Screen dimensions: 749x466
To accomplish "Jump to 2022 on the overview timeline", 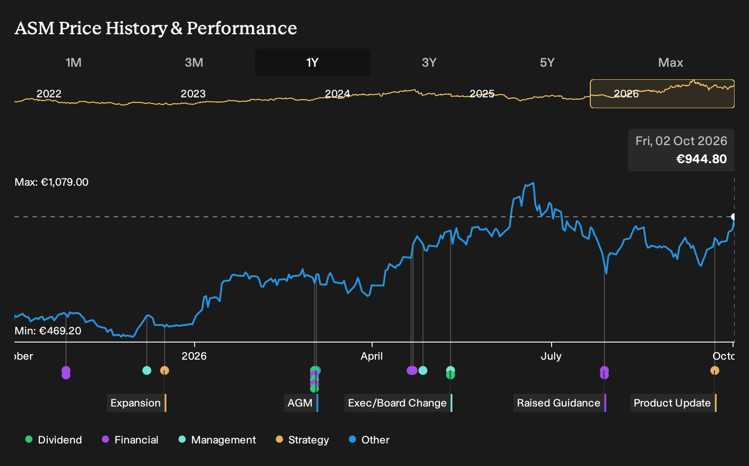I will (x=49, y=94).
